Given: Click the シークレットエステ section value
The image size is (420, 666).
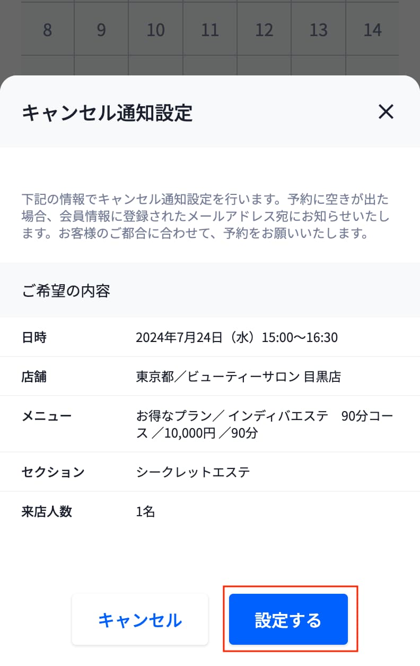Looking at the screenshot, I should pyautogui.click(x=192, y=472).
